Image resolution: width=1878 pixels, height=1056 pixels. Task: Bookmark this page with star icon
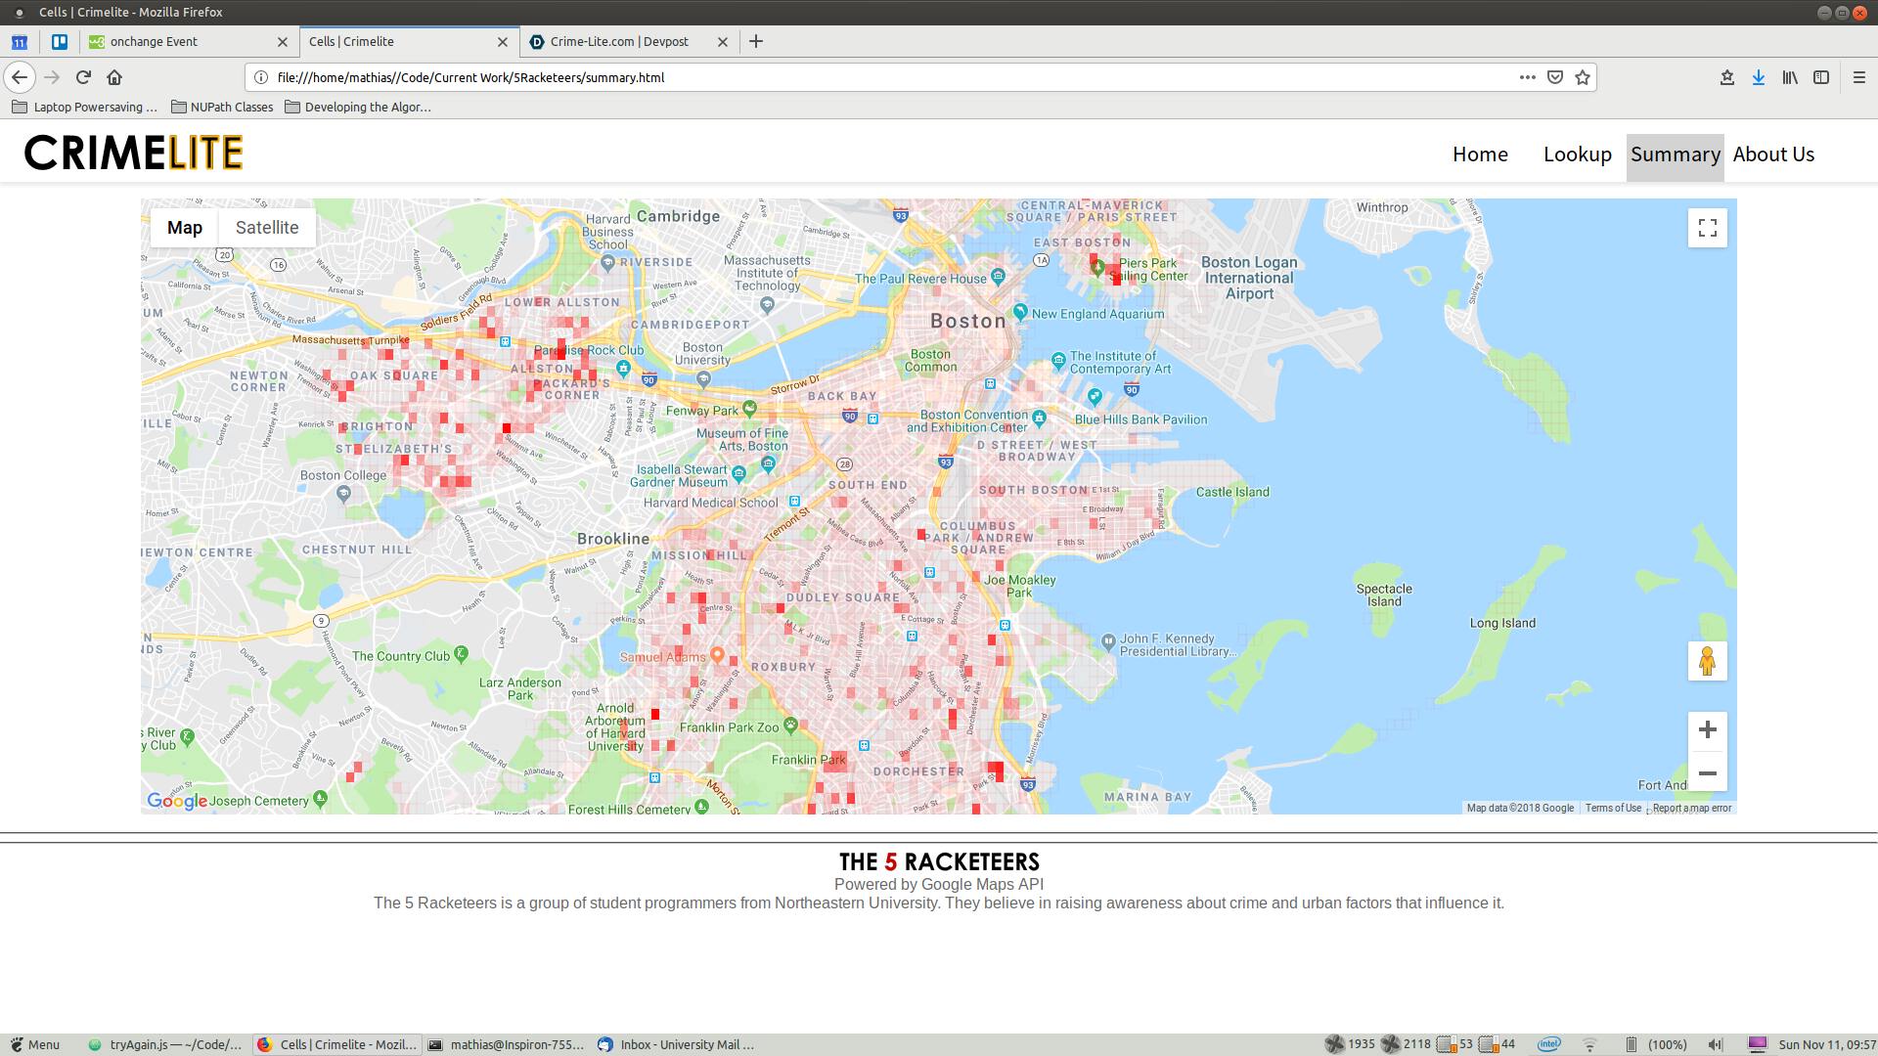pos(1583,77)
